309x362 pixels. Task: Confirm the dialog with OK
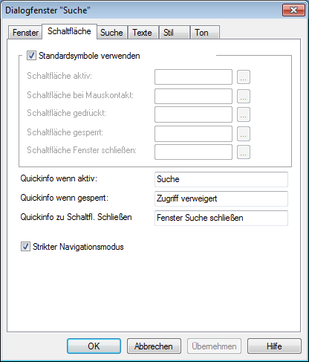coord(94,346)
